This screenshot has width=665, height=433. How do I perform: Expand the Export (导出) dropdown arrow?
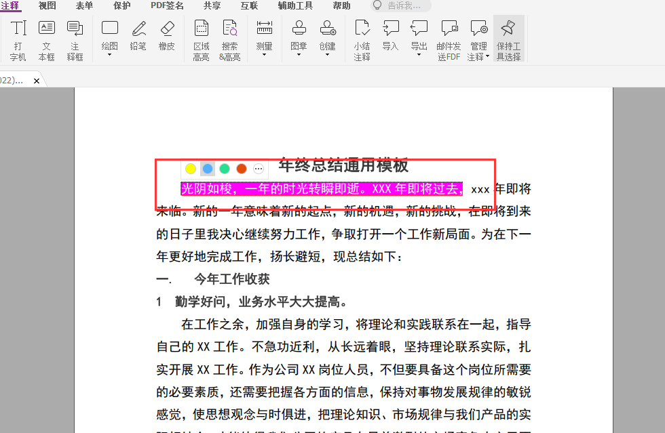pyautogui.click(x=419, y=55)
